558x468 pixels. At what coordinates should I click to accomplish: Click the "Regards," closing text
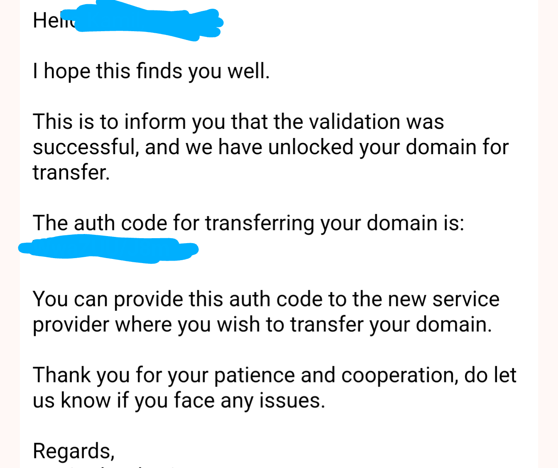point(74,451)
